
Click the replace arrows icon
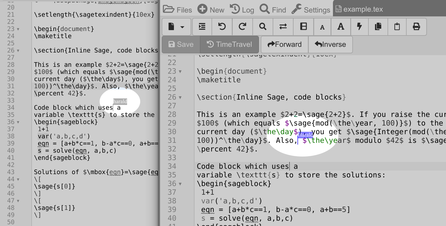click(x=283, y=27)
